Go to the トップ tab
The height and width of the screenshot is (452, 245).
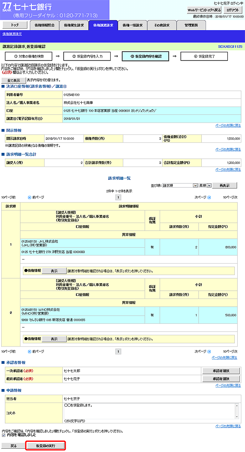point(15,25)
